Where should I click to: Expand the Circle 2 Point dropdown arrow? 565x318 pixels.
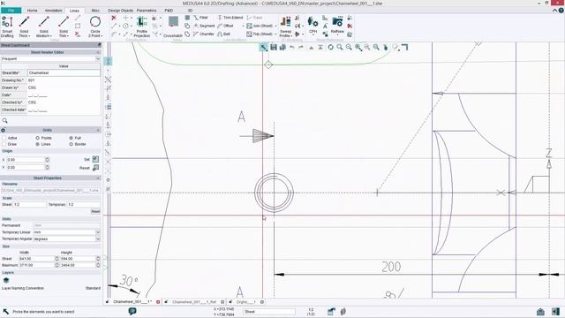[102, 36]
